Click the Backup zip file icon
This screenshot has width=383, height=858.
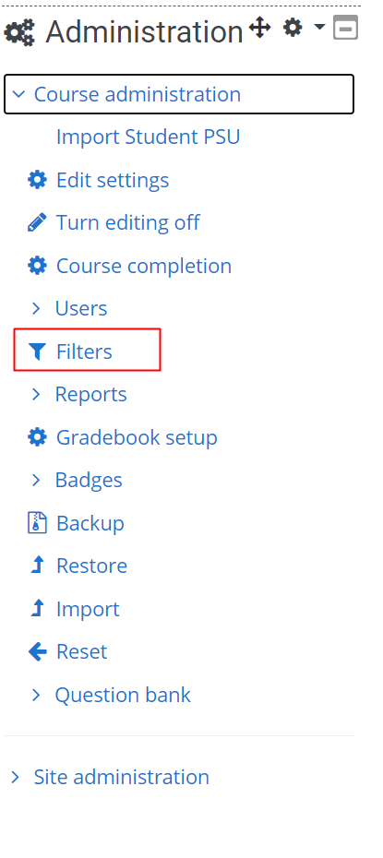coord(37,523)
